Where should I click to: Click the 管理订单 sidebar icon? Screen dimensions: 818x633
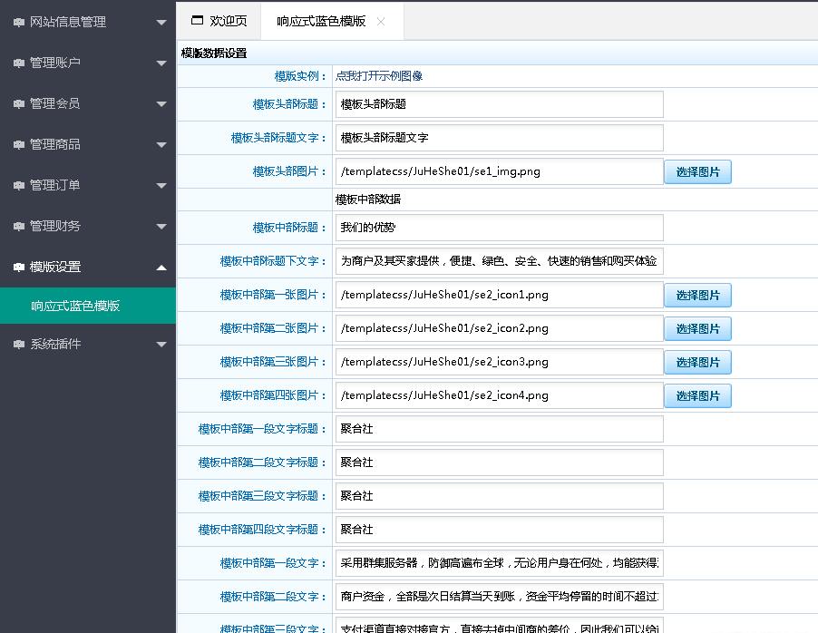tap(19, 185)
